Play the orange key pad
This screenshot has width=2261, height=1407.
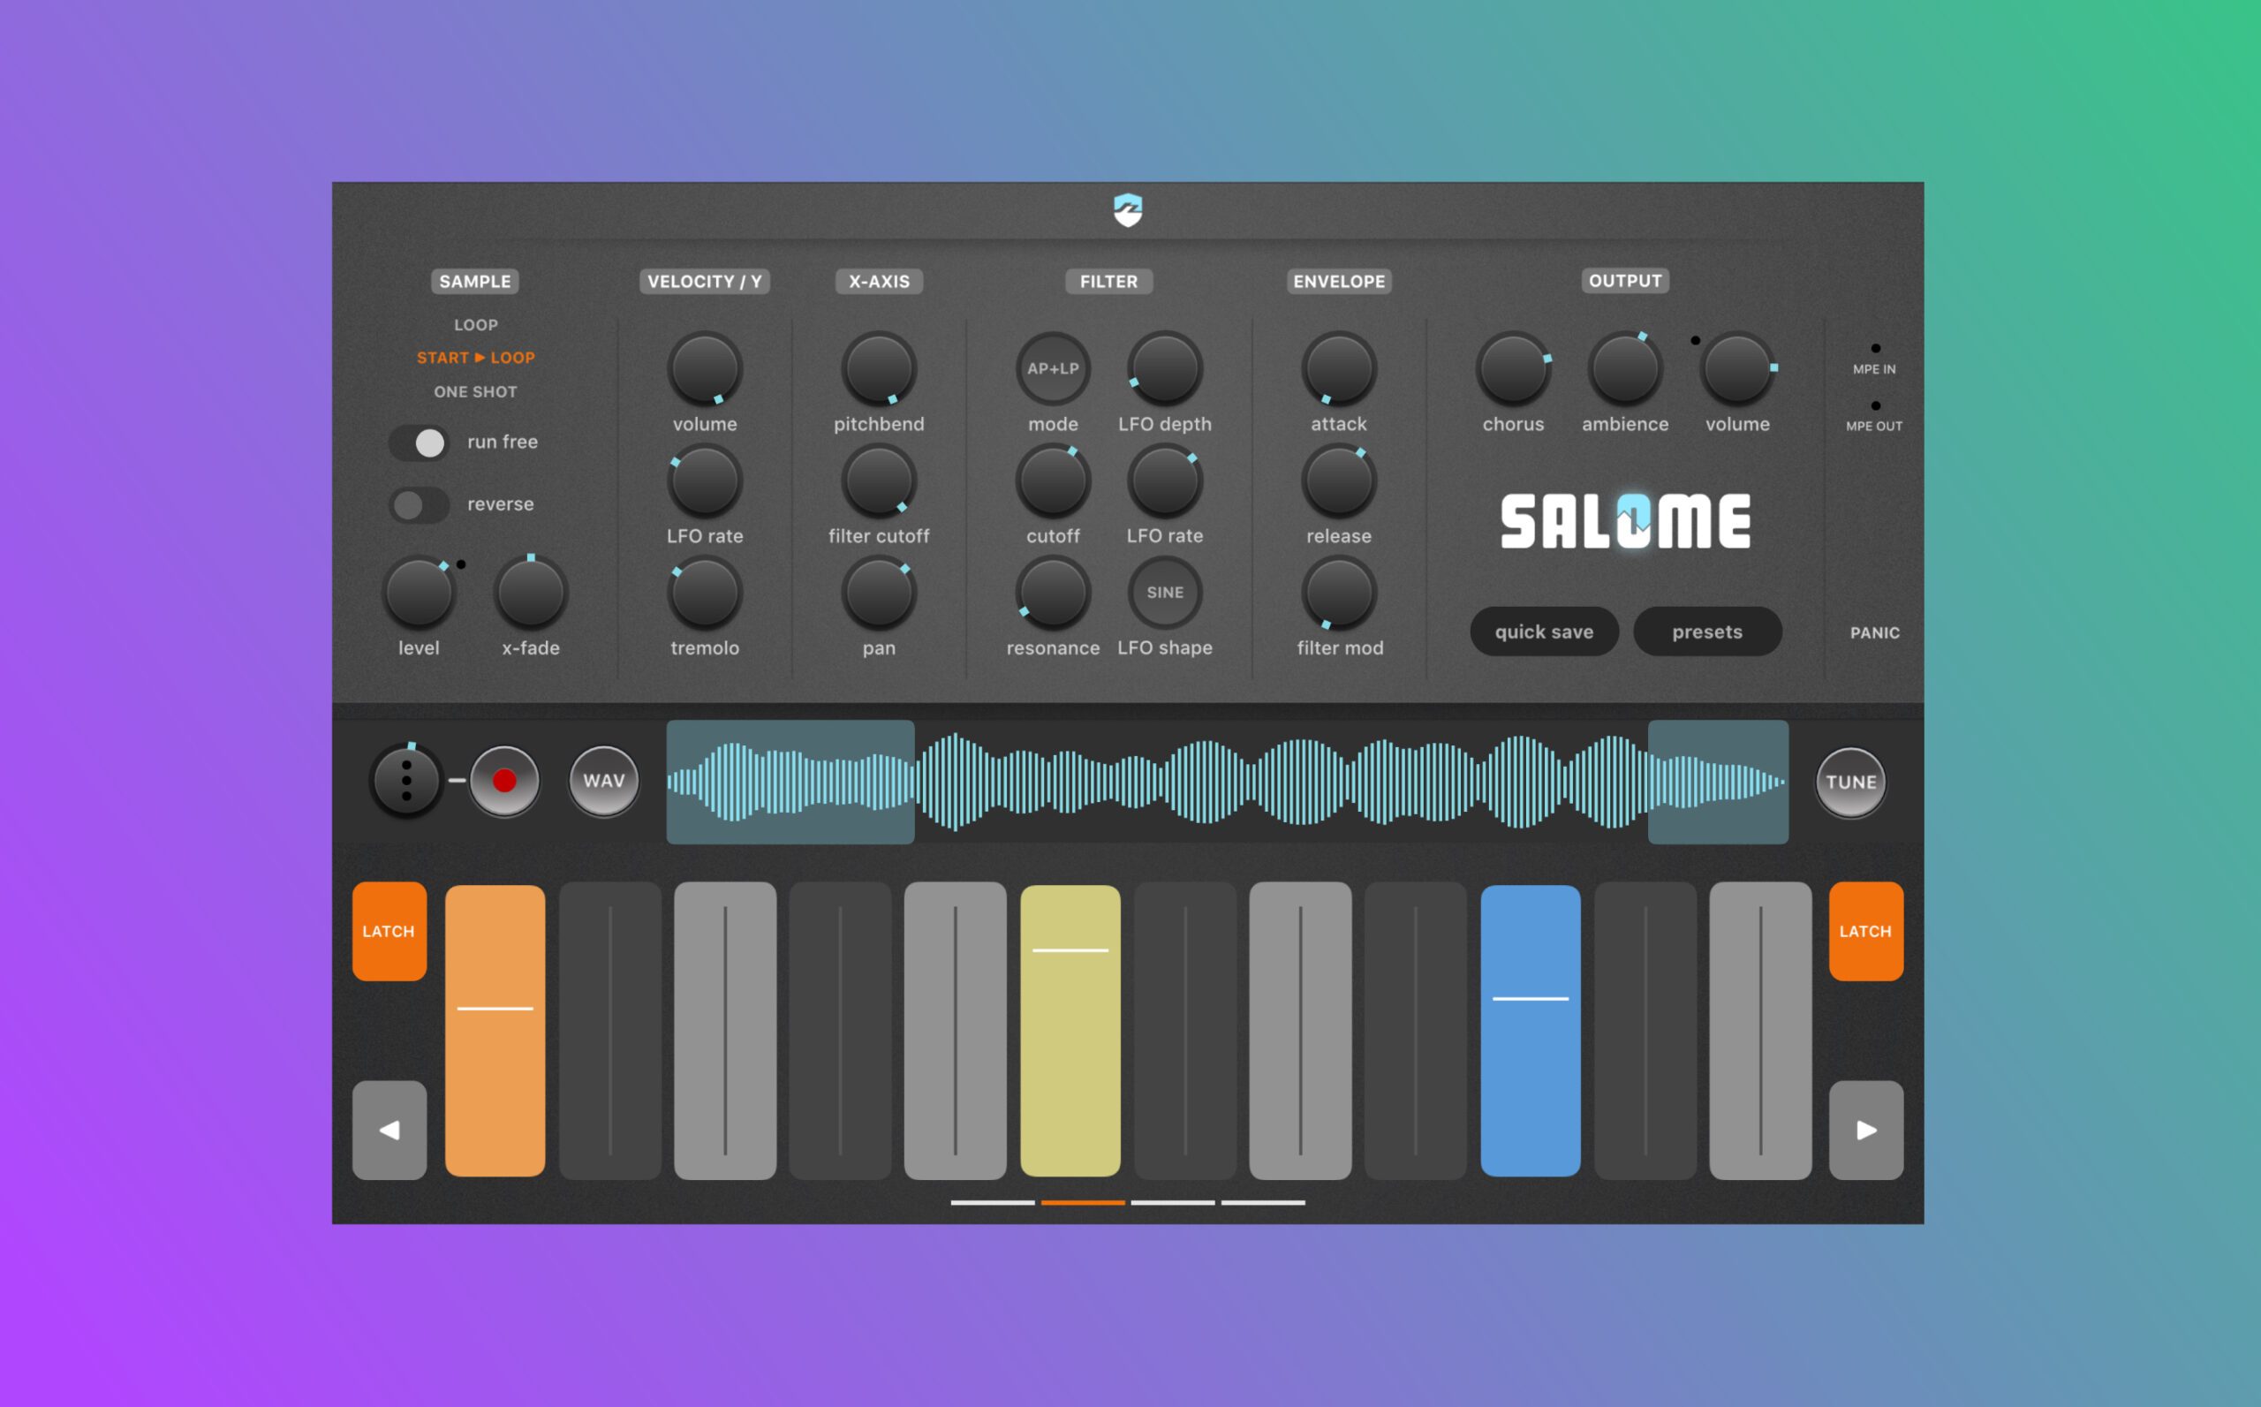pyautogui.click(x=495, y=1031)
